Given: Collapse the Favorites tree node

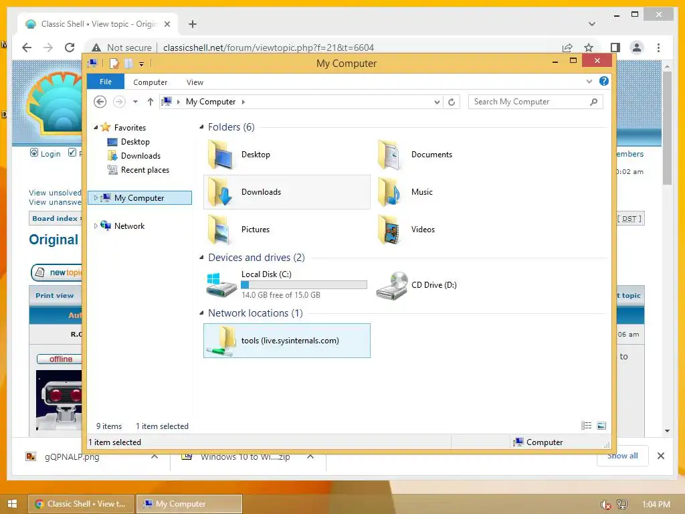Looking at the screenshot, I should click(x=96, y=128).
